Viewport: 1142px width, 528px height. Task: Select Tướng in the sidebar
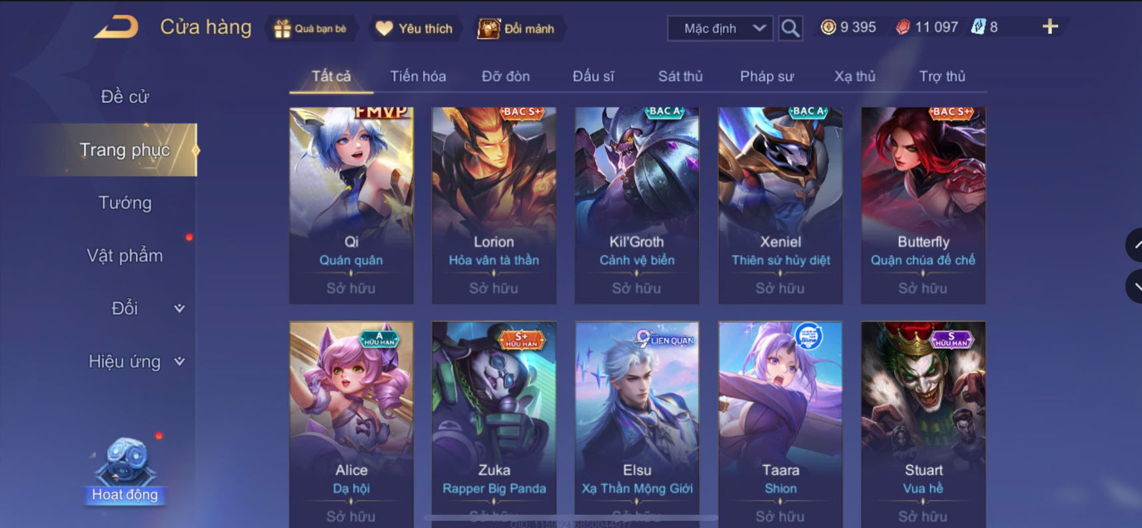click(x=125, y=202)
